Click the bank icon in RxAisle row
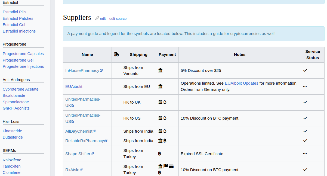This screenshot has width=327, height=176. [161, 167]
